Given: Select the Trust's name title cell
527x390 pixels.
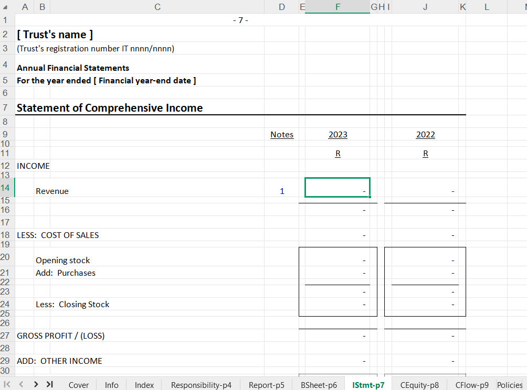Looking at the screenshot, I should [x=55, y=35].
